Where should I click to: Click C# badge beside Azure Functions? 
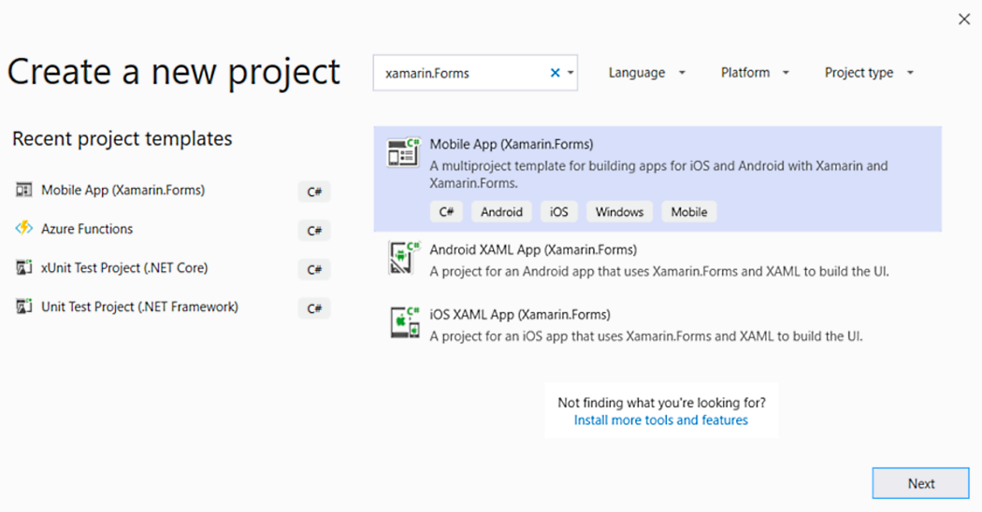pyautogui.click(x=313, y=231)
